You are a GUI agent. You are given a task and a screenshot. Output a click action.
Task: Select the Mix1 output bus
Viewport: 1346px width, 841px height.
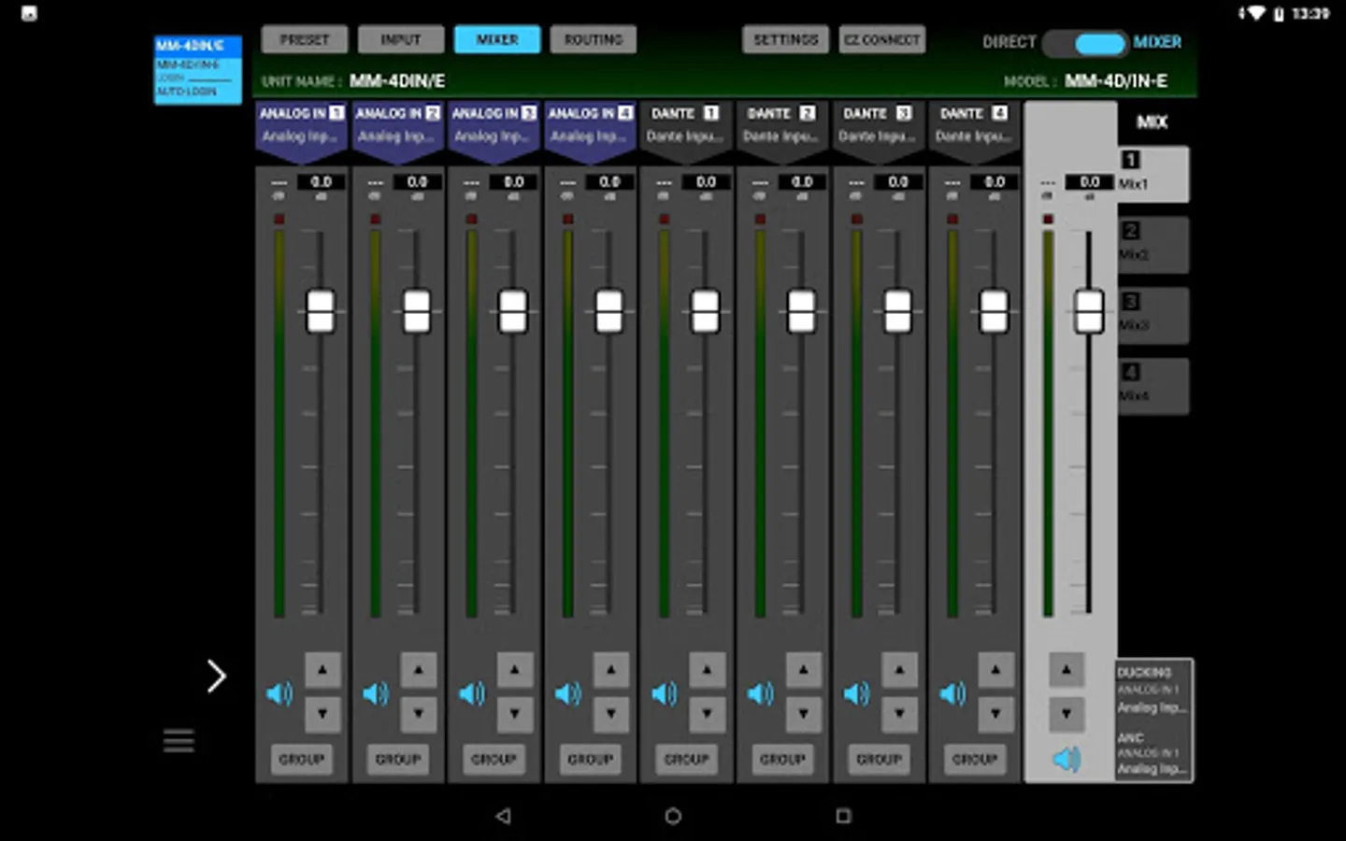coord(1153,174)
